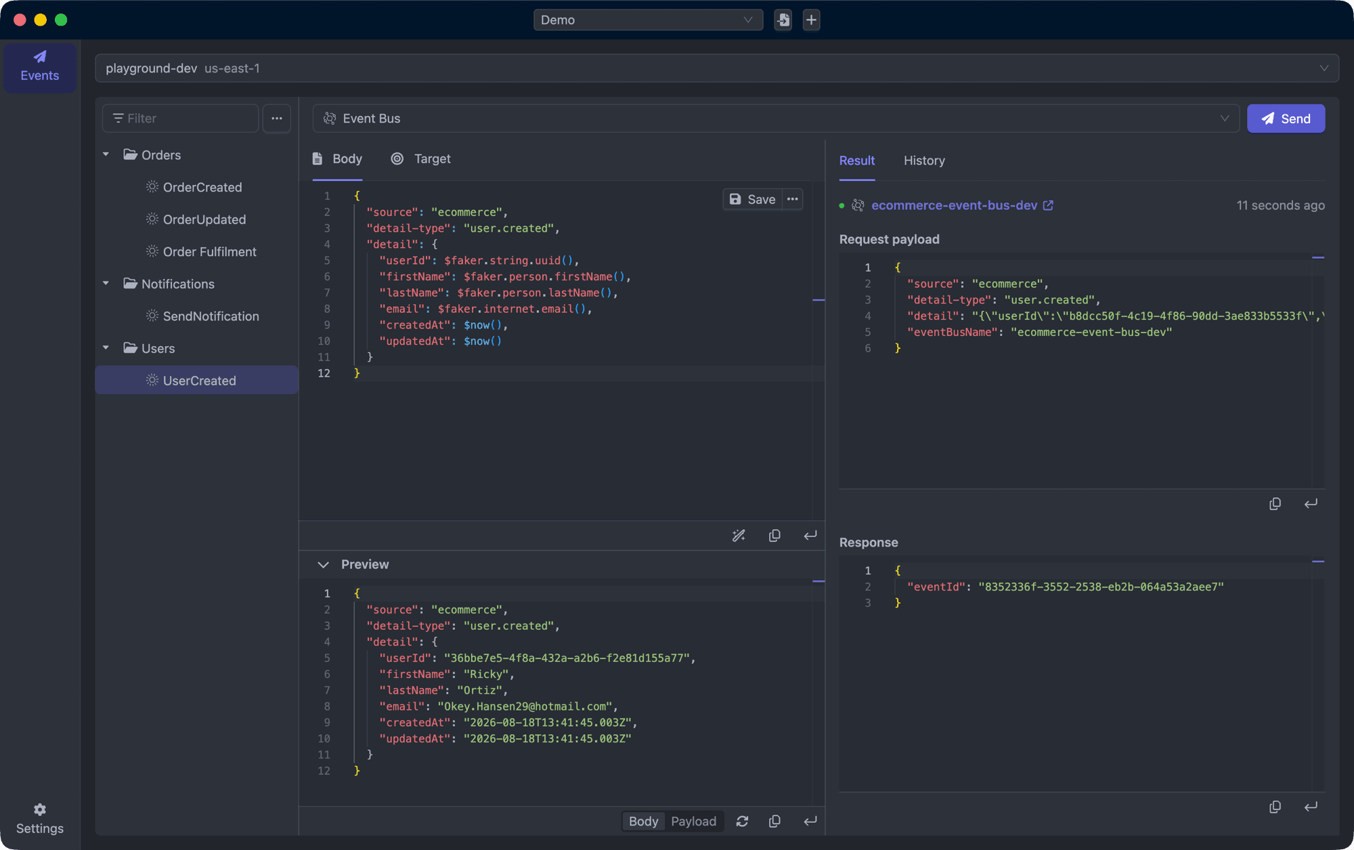1354x850 pixels.
Task: Click the Order Fulfilment event gear icon
Action: pyautogui.click(x=152, y=251)
